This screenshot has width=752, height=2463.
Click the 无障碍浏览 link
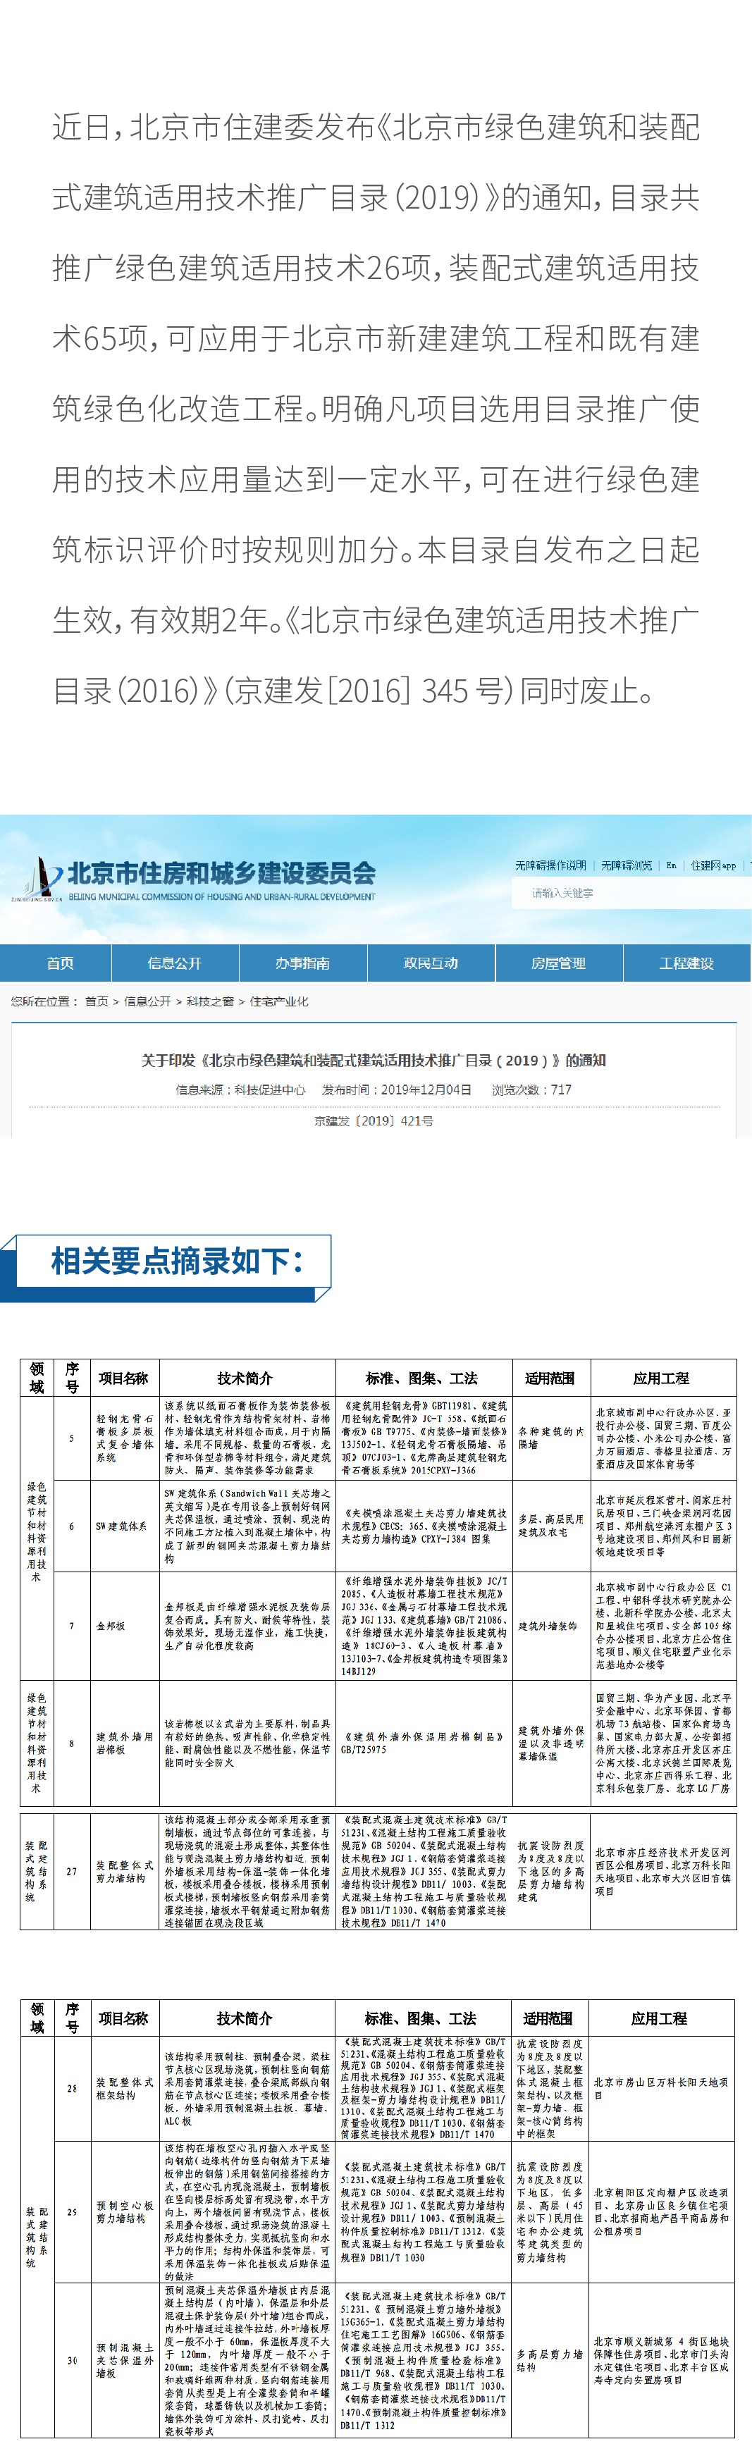626,865
